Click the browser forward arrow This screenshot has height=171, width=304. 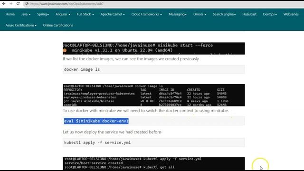(11, 4)
